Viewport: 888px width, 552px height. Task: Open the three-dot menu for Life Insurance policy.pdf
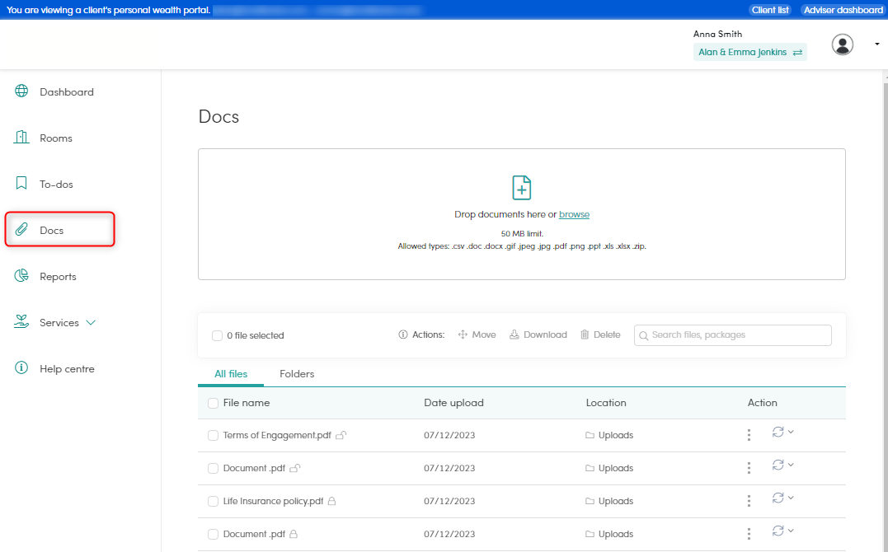pyautogui.click(x=749, y=500)
